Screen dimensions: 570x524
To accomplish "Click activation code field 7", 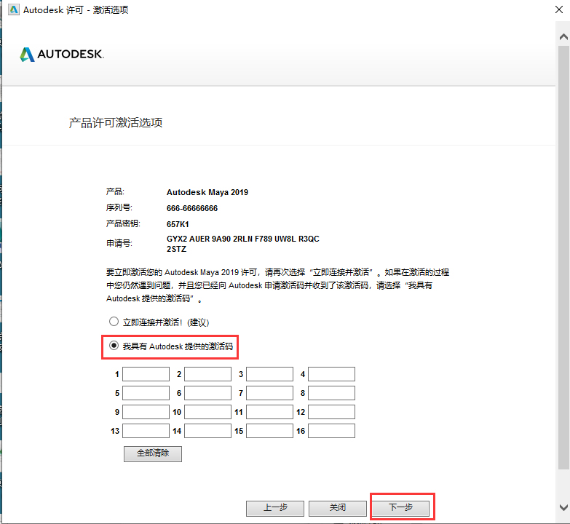I will [269, 393].
